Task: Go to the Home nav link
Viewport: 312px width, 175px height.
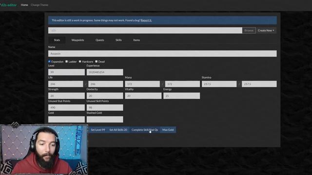Action: (x=24, y=5)
